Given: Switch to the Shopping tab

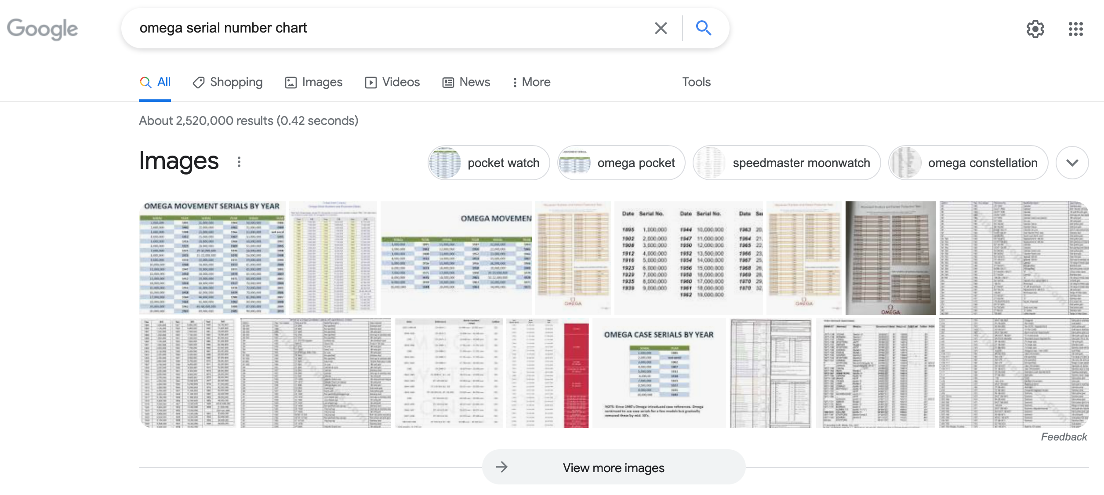Looking at the screenshot, I should pos(228,82).
